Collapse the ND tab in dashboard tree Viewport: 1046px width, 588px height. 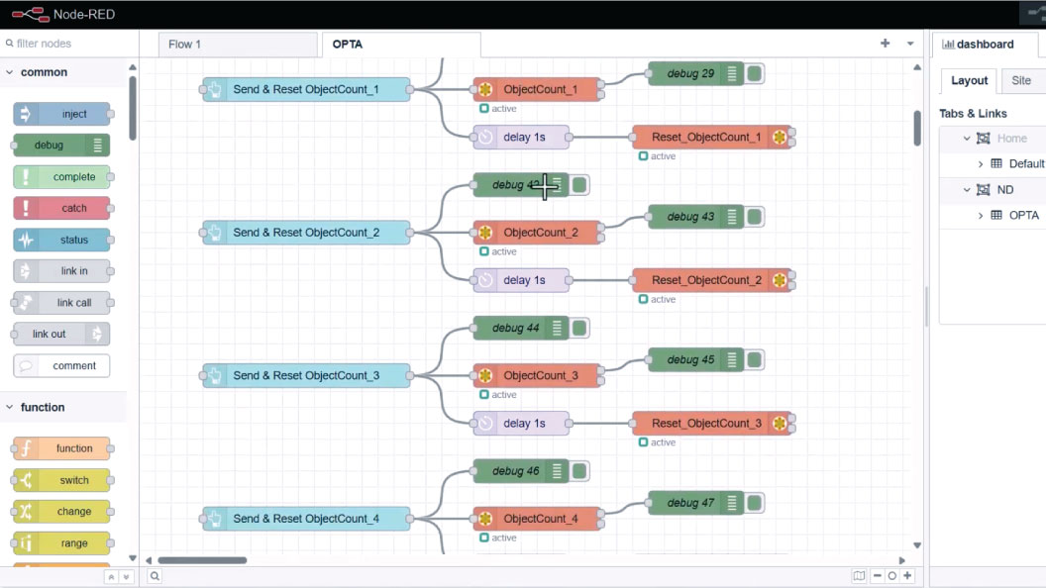pyautogui.click(x=967, y=190)
